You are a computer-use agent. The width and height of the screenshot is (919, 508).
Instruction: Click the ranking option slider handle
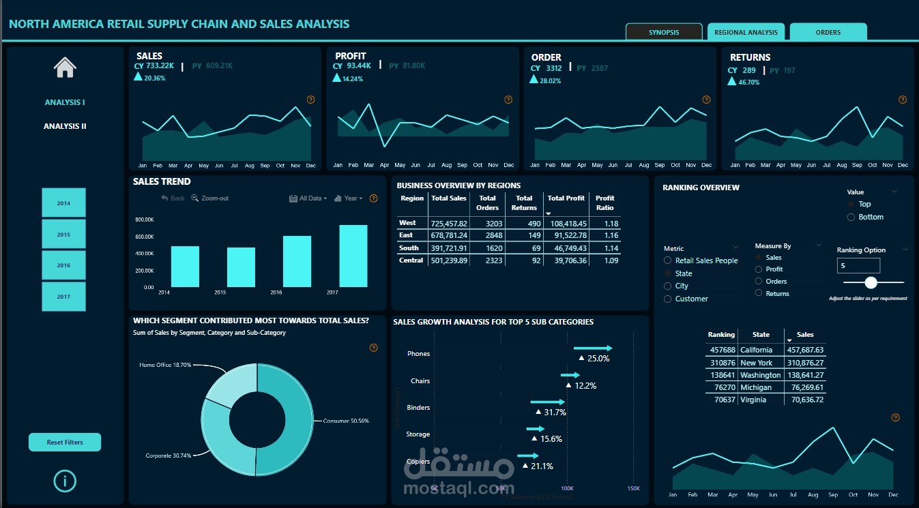point(871,282)
